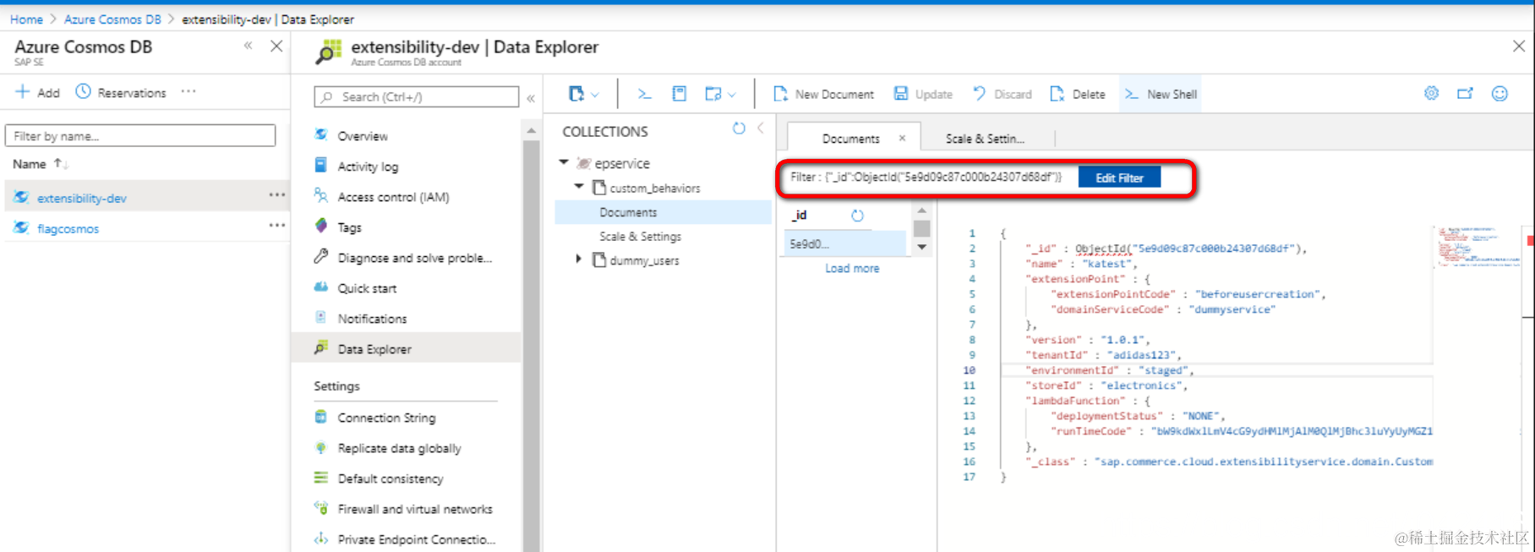Collapse the Collections pane

point(761,128)
